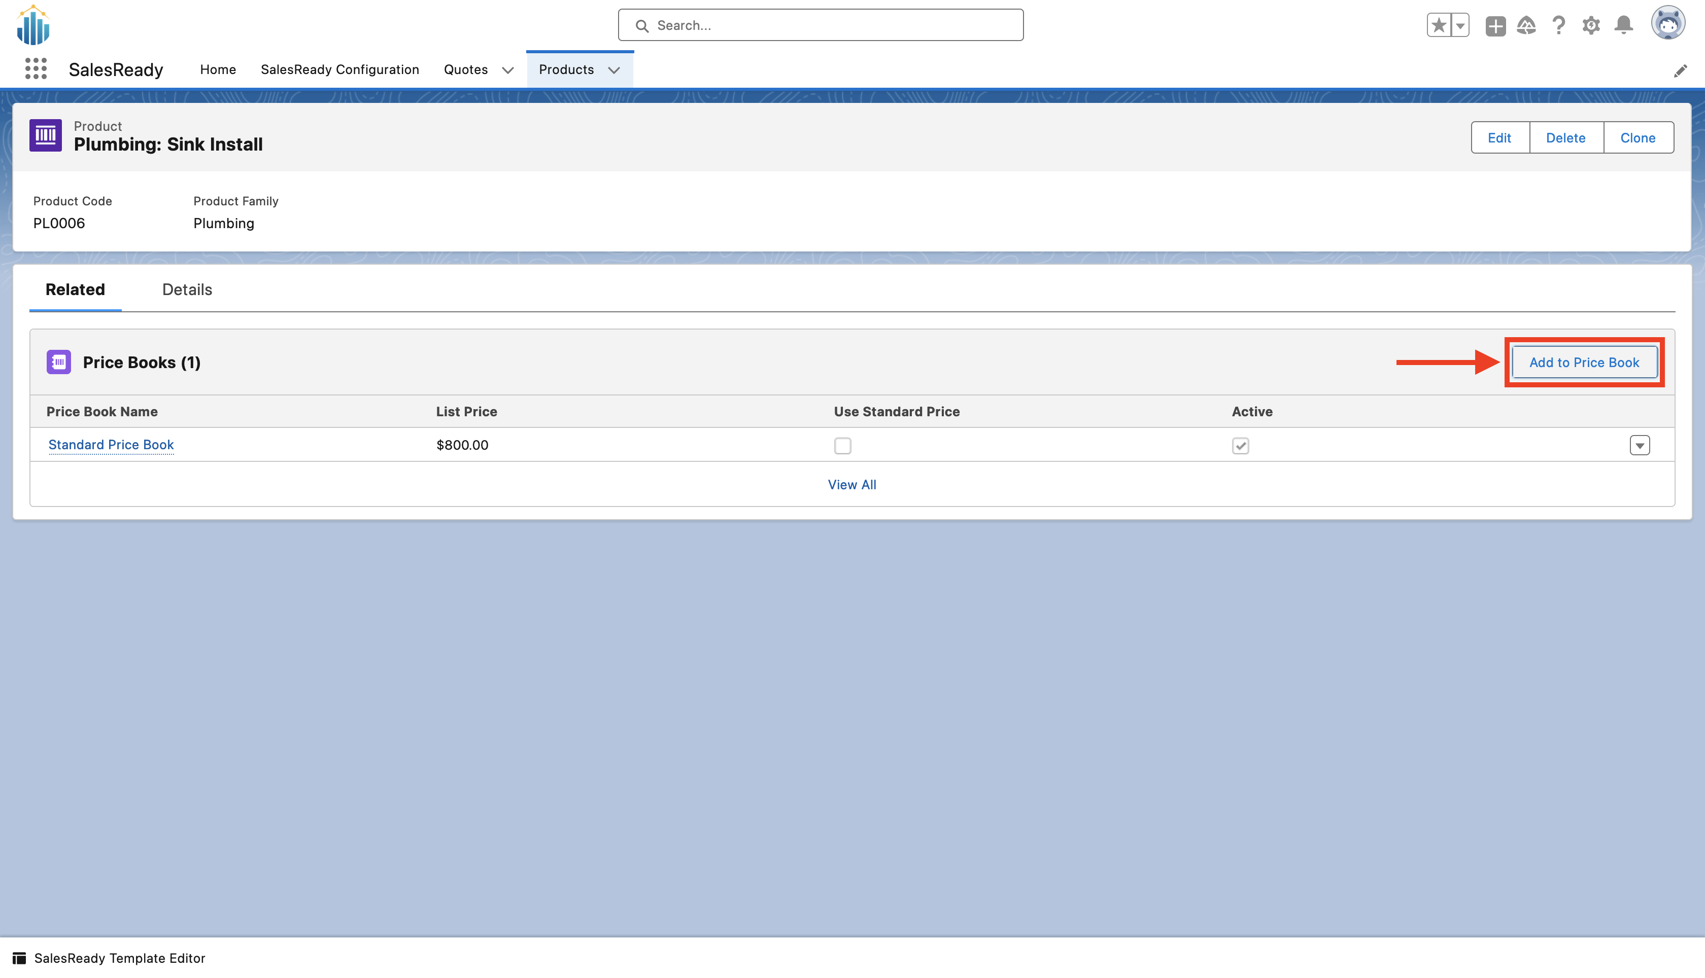Click the Add to Price Book button
This screenshot has width=1705, height=978.
pyautogui.click(x=1584, y=362)
